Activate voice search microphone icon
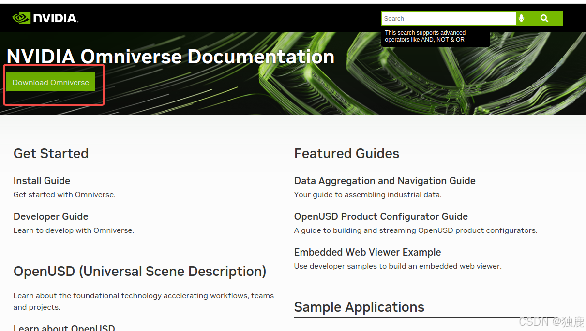 click(521, 18)
